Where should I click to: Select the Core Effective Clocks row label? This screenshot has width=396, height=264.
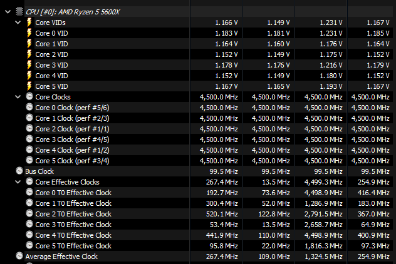[x=67, y=182]
